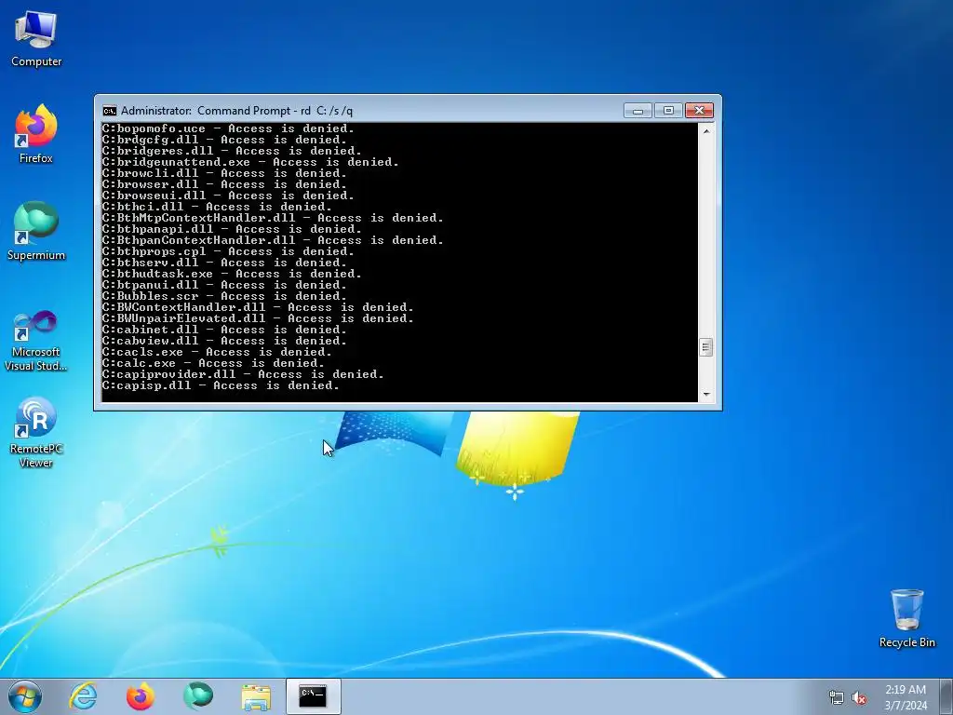Screen dimensions: 953x715
Task: Launch Internet Explorer from the taskbar
Action: pos(83,696)
